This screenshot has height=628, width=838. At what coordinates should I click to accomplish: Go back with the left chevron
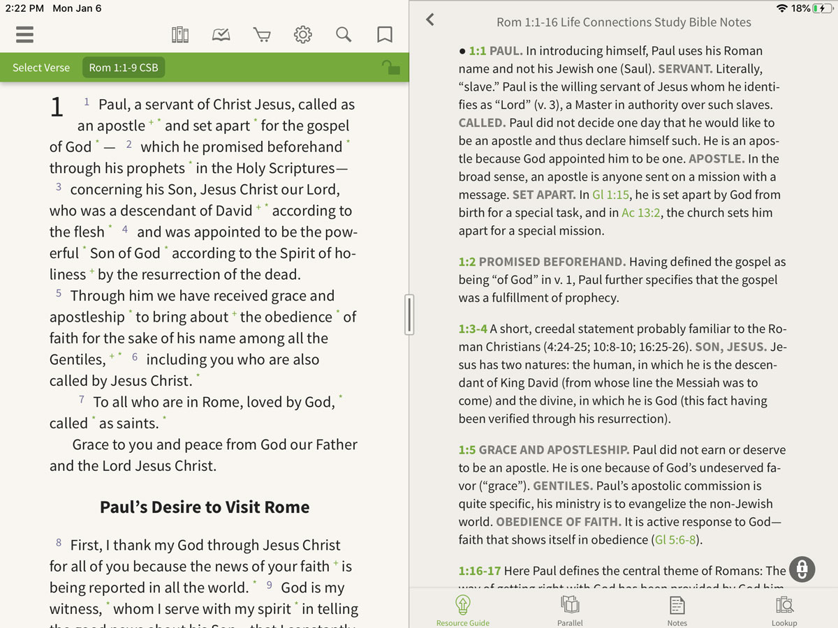coord(430,20)
